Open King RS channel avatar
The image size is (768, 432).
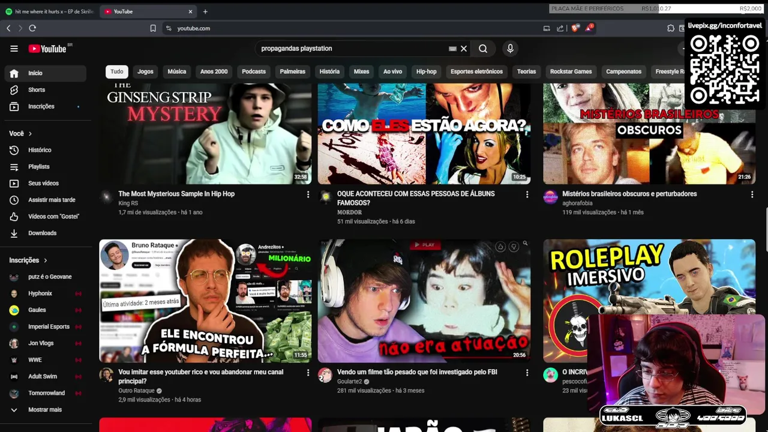(106, 196)
